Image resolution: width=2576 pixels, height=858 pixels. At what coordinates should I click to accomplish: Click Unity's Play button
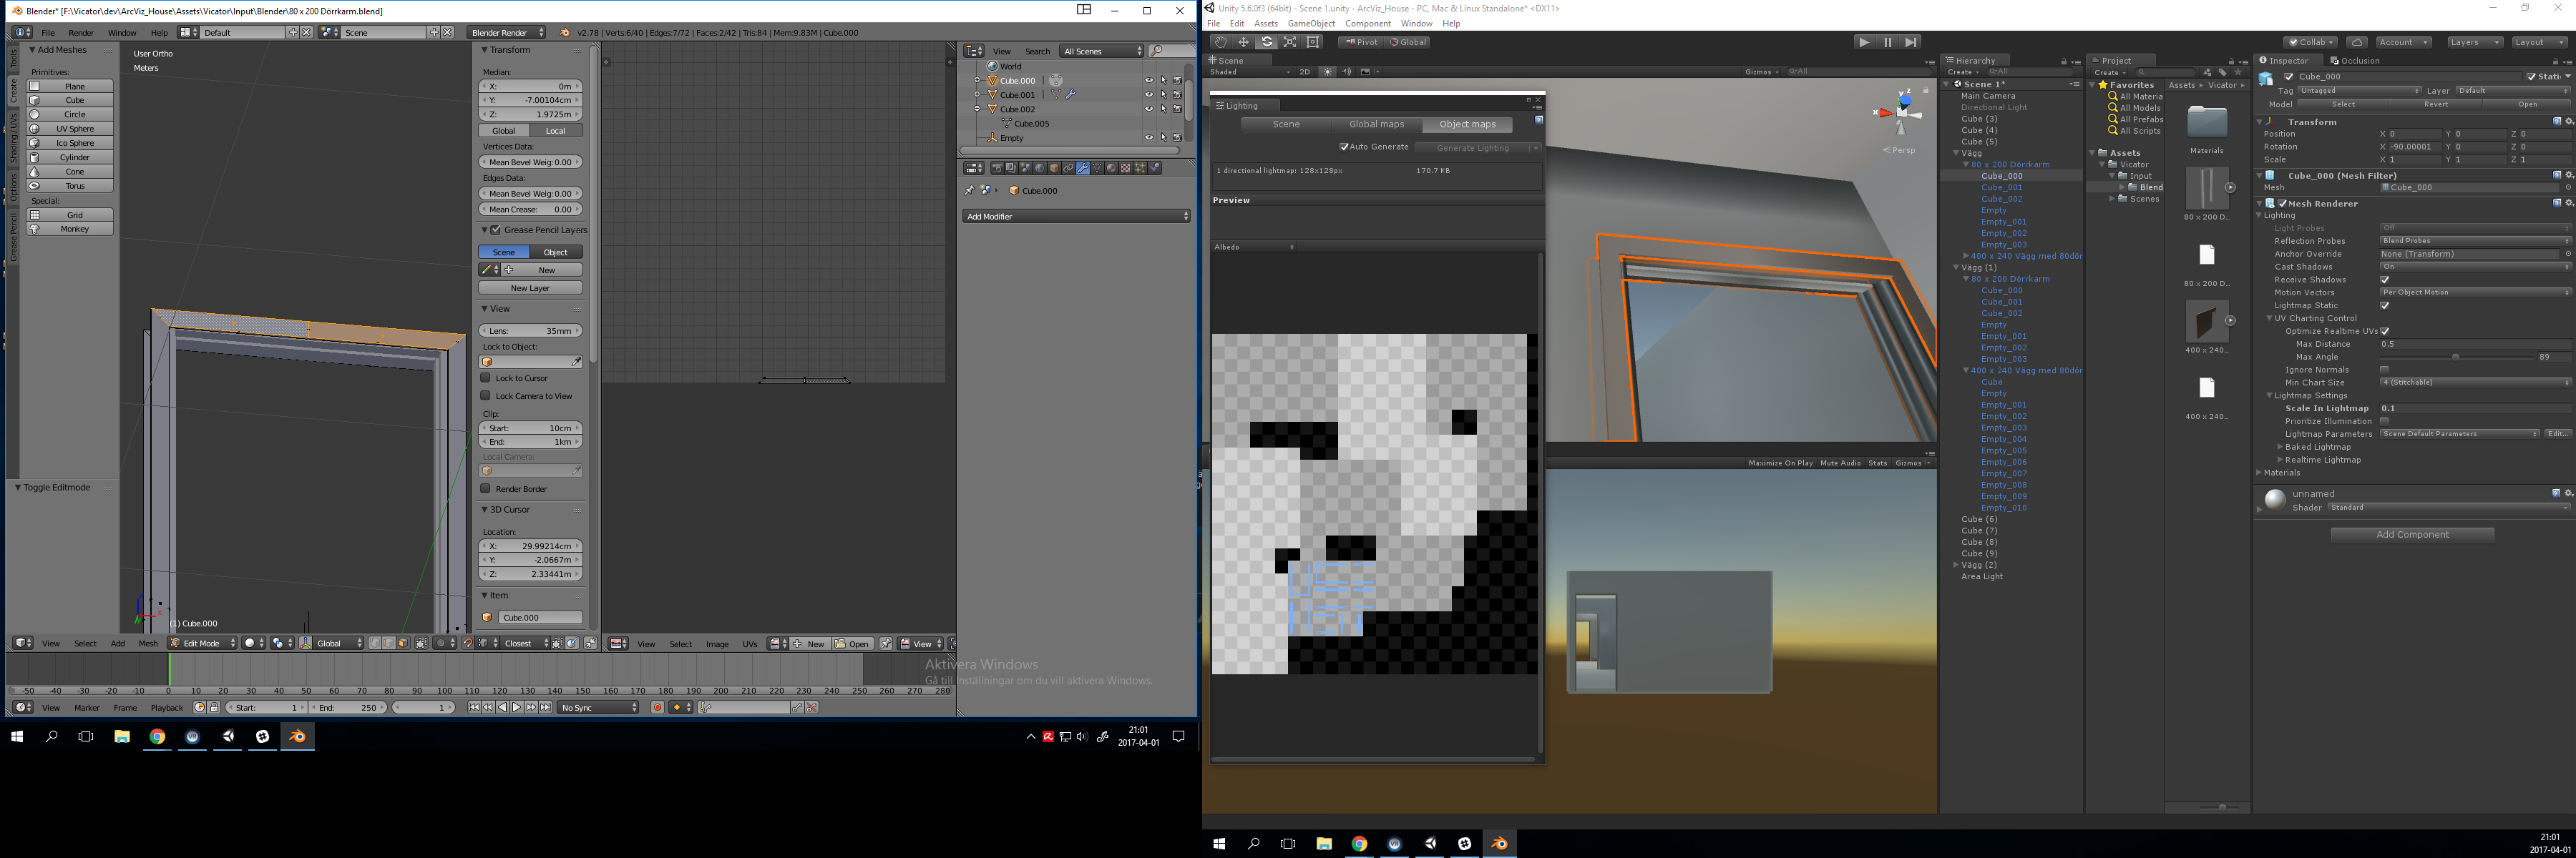click(x=1864, y=42)
